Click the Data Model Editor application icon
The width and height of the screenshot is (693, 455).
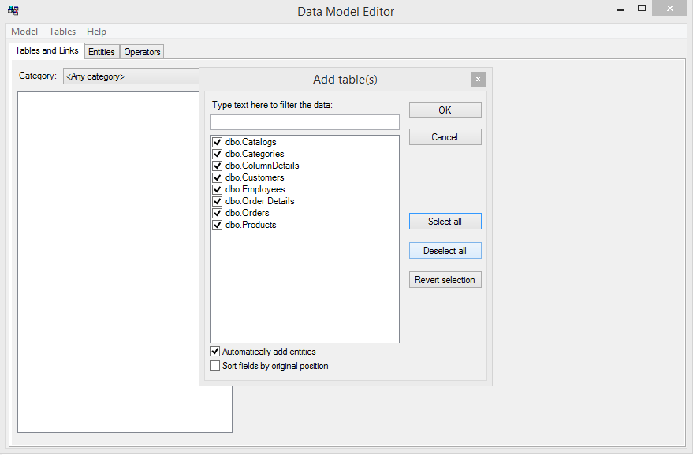(13, 9)
